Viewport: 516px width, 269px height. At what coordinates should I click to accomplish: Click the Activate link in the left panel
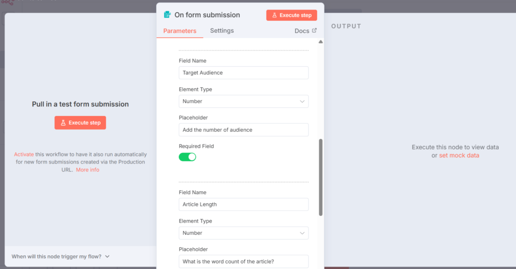click(24, 154)
